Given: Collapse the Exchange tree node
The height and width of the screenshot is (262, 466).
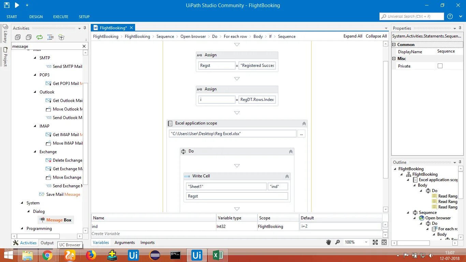Looking at the screenshot, I should (35, 151).
